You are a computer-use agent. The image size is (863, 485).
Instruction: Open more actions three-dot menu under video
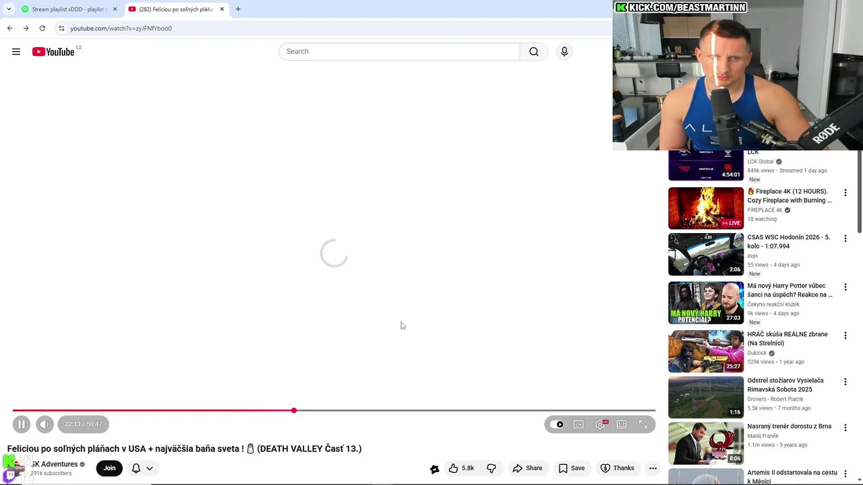pyautogui.click(x=653, y=468)
